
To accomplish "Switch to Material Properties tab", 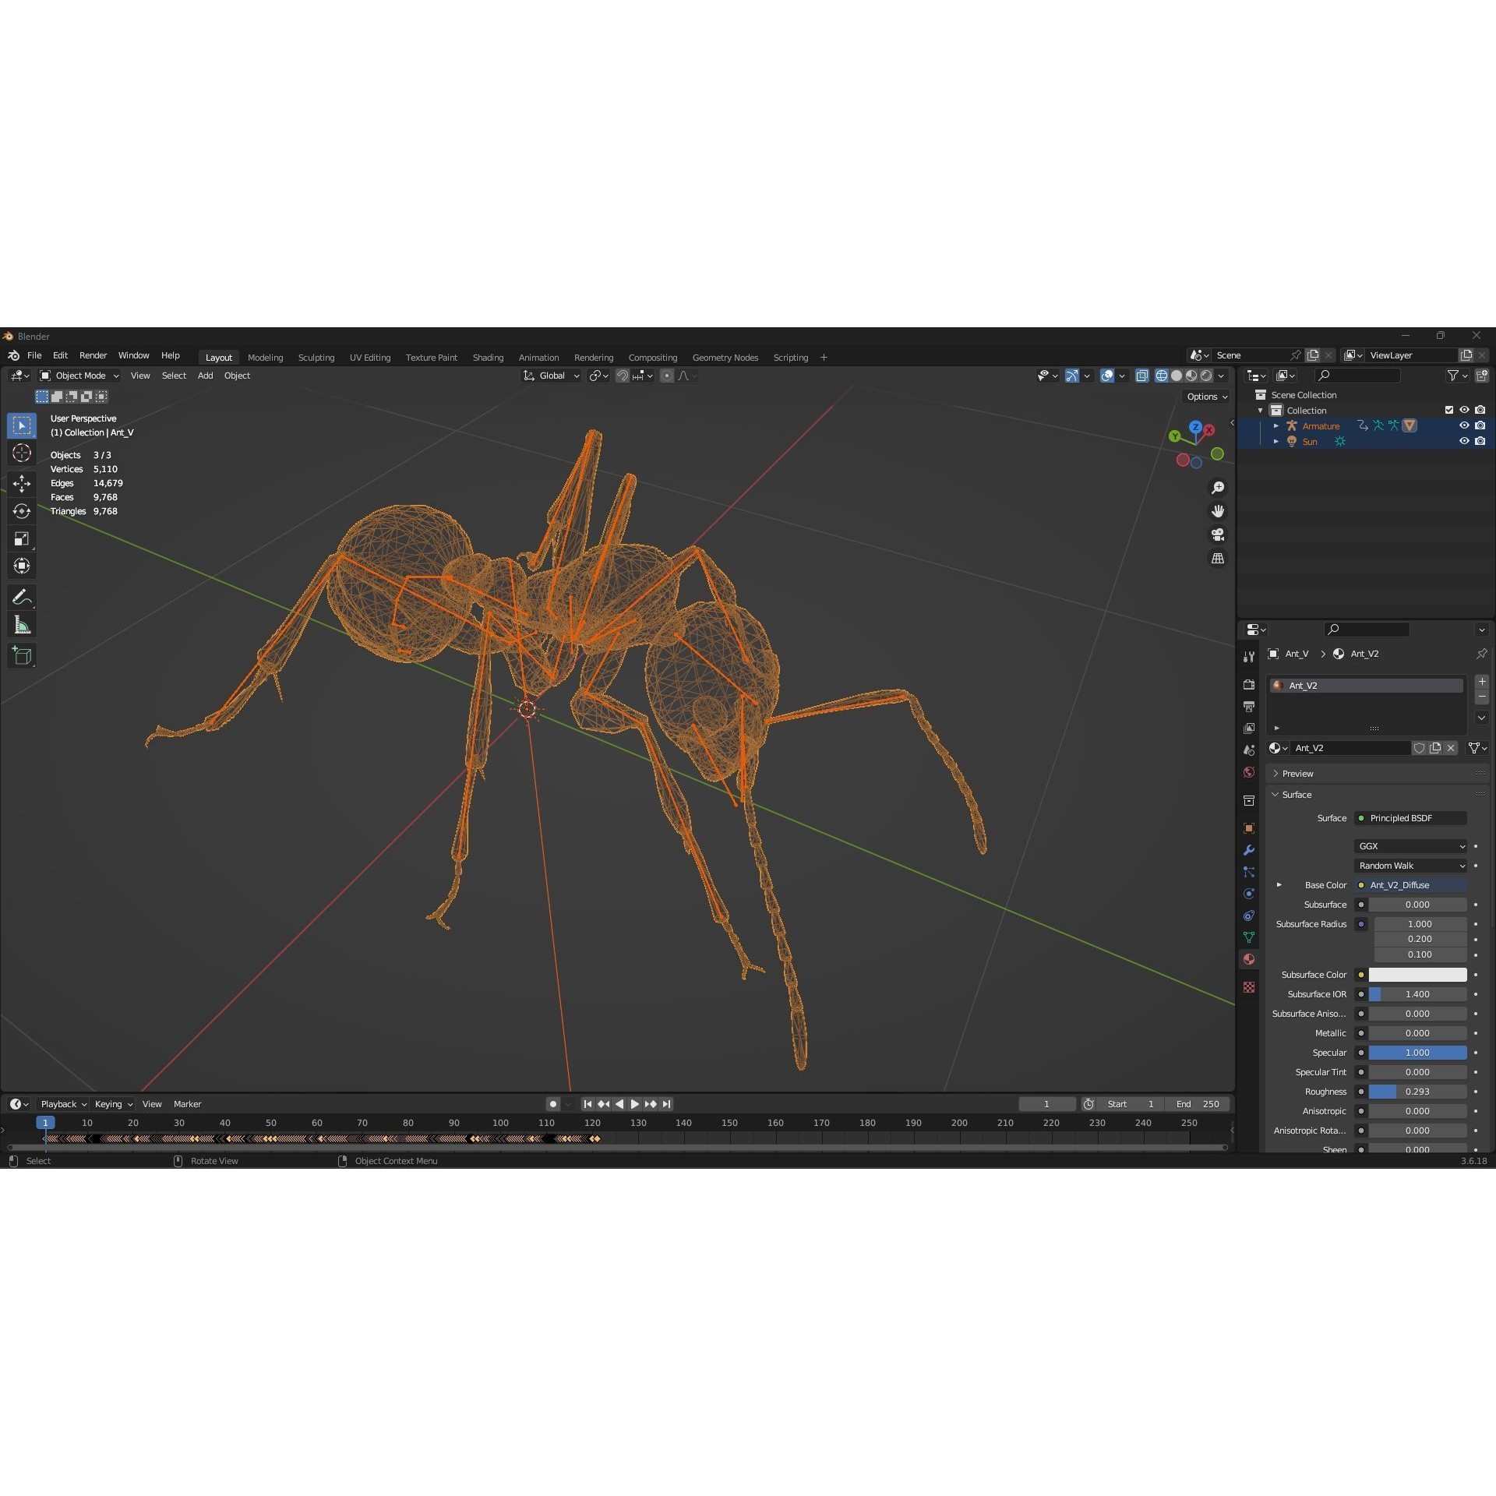I will [1249, 959].
